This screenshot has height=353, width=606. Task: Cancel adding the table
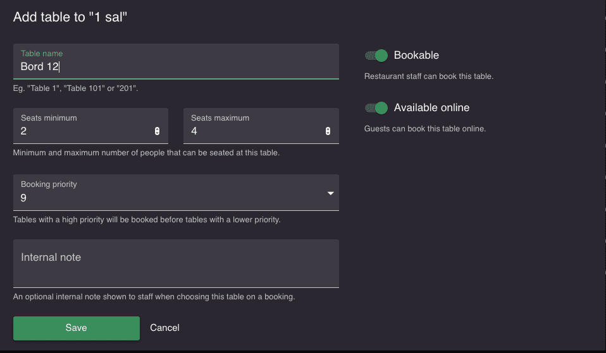point(164,328)
